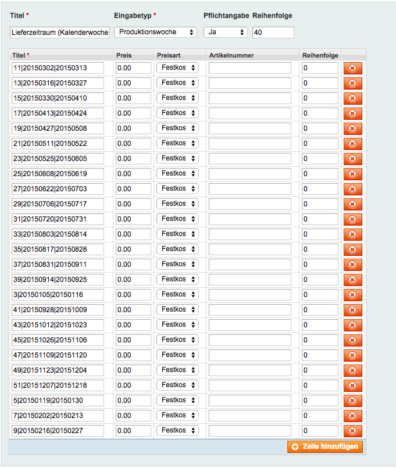Remove the 15|20150330|20150410 row
The image size is (396, 468).
[352, 98]
